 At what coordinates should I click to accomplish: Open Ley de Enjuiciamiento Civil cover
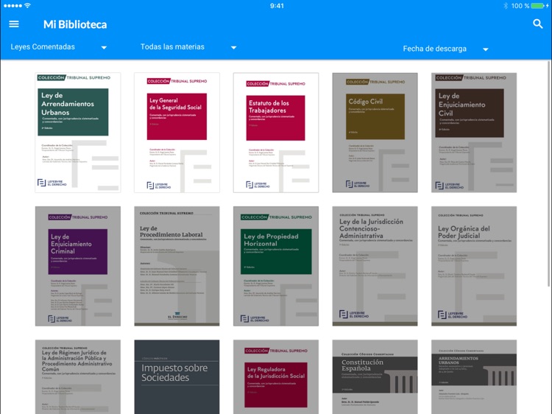[474, 133]
